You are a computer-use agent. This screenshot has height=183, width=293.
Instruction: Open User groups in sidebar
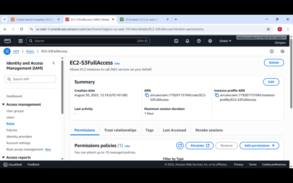click(x=15, y=111)
